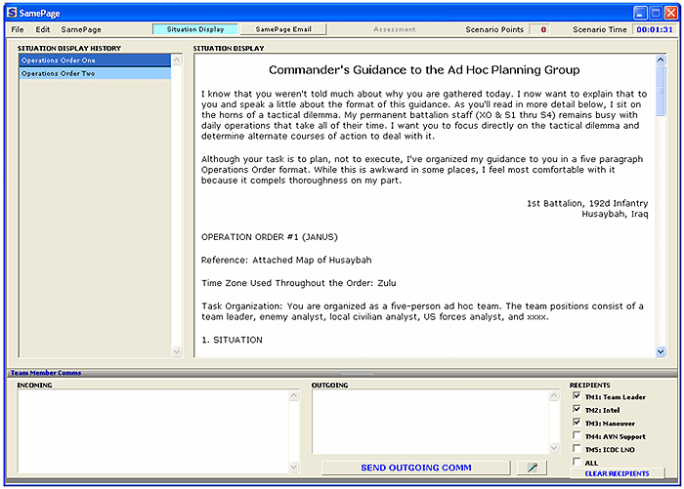Screen dimensions: 684x489
Task: Toggle TM3: Maneuver recipient checkbox
Action: coord(577,423)
